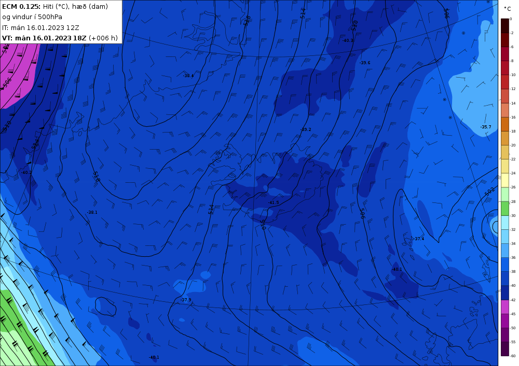Click the -50 label on the legend
This screenshot has width=519, height=366.
(512, 328)
